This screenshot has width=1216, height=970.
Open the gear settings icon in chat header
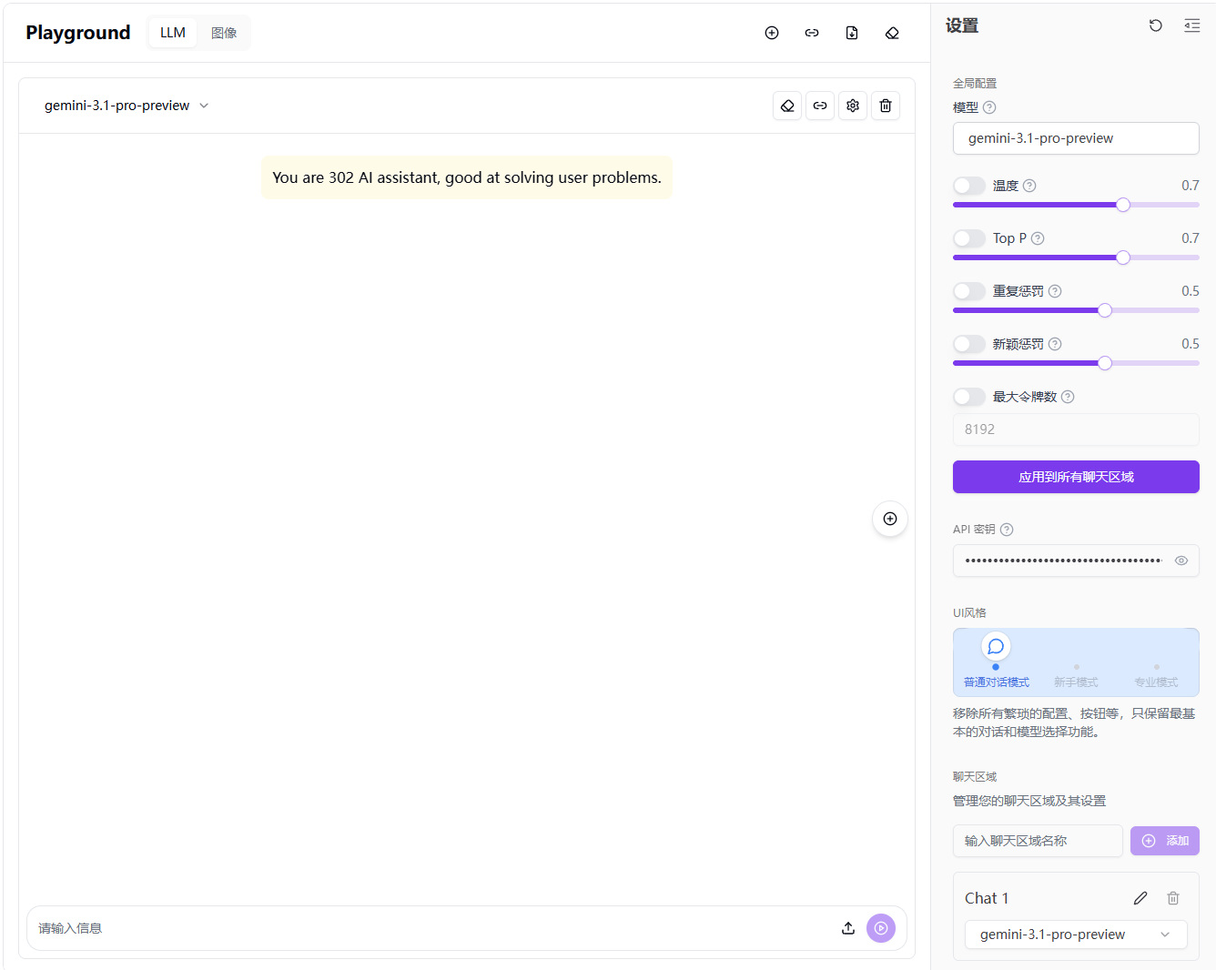point(853,106)
